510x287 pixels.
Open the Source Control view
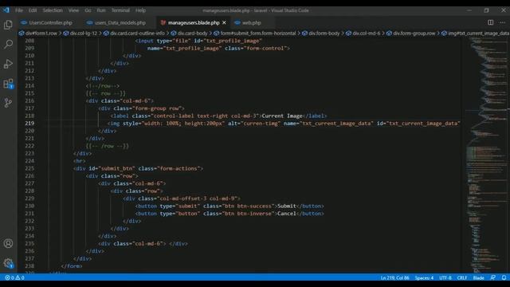[8, 103]
